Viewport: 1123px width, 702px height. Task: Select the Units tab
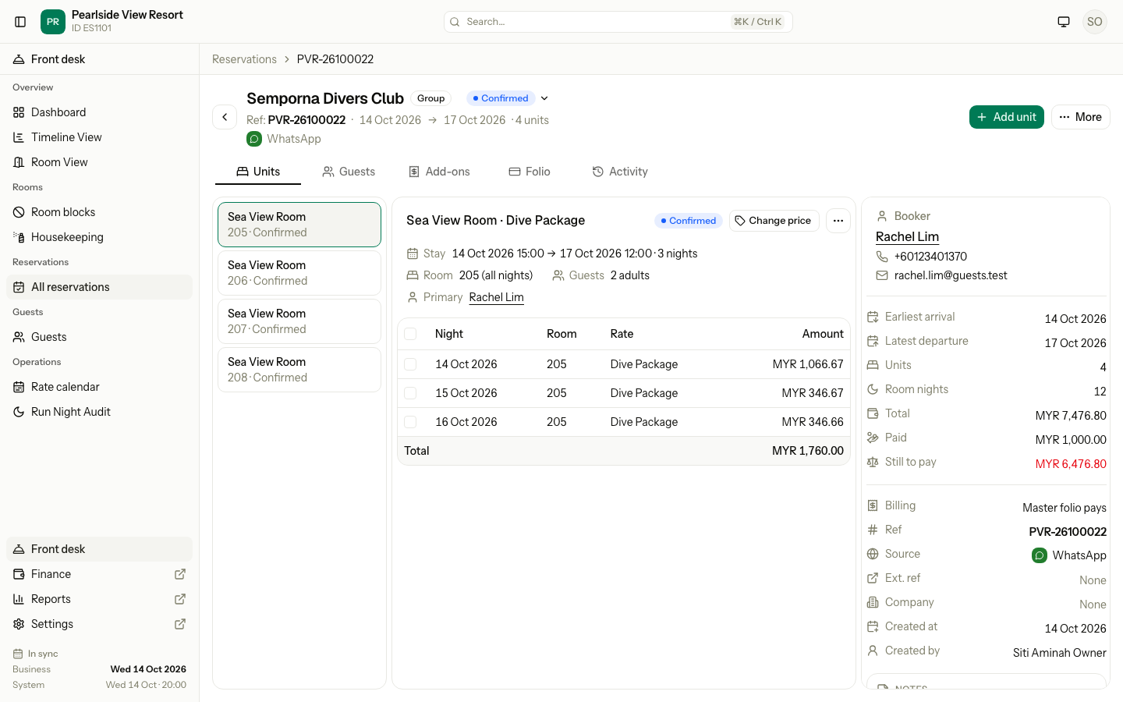(x=258, y=172)
